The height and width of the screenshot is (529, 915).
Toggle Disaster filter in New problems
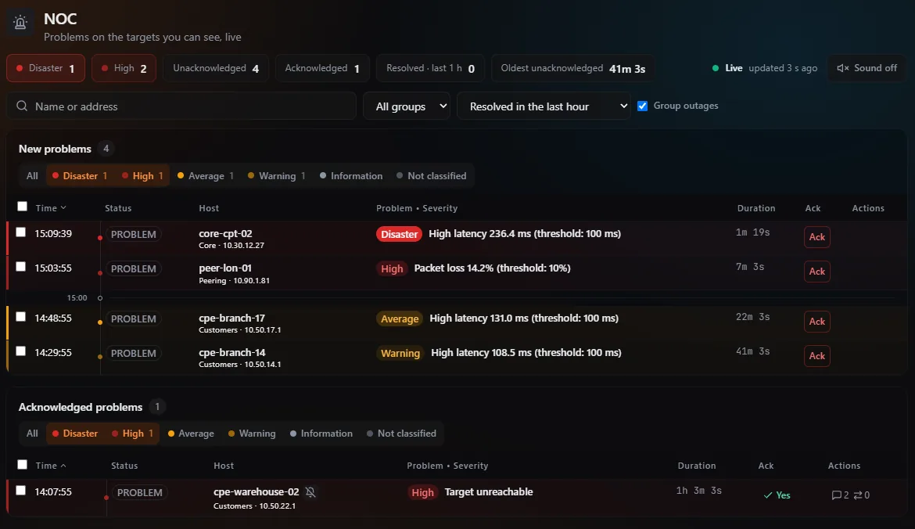[79, 176]
